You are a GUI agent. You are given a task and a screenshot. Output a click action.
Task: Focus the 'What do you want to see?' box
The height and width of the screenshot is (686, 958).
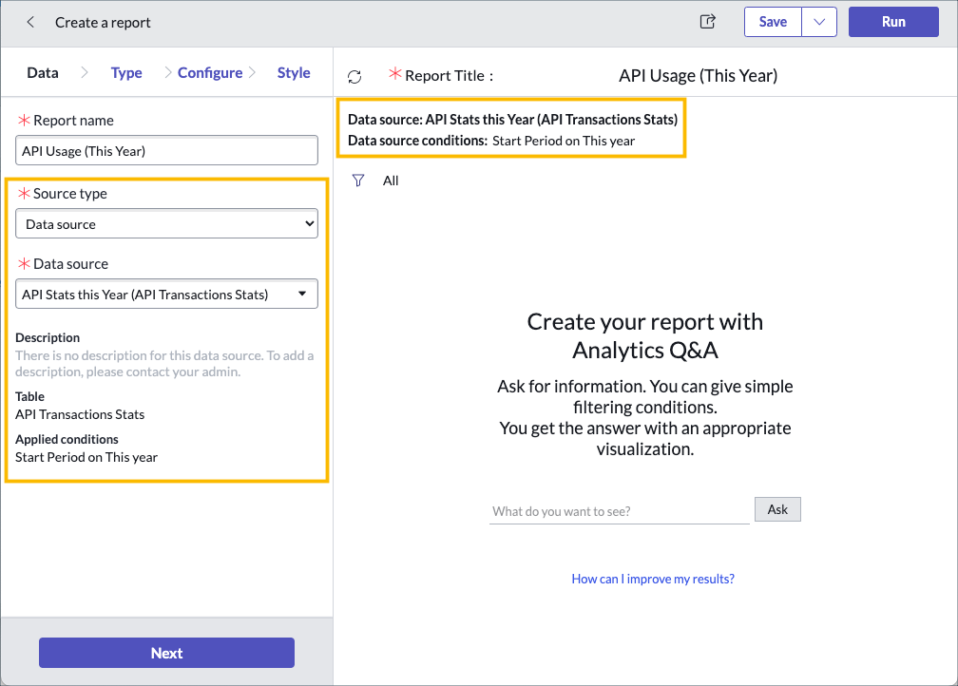(619, 511)
